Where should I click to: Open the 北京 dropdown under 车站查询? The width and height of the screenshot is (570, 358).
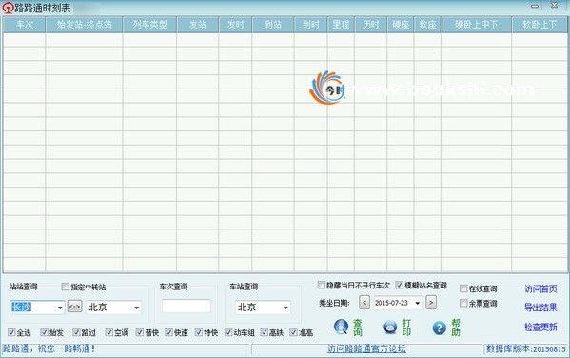click(x=285, y=308)
